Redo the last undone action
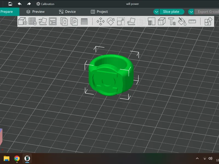This screenshot has width=219, height=164. tap(29, 4)
